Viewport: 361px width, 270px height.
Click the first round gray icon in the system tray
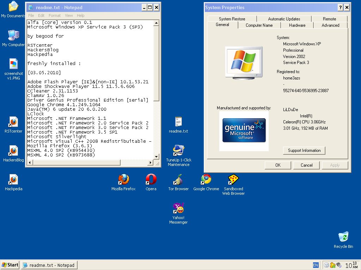[x=326, y=265]
